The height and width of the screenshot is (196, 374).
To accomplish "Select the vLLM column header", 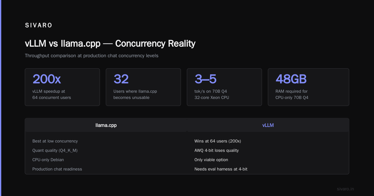I will coord(268,125).
